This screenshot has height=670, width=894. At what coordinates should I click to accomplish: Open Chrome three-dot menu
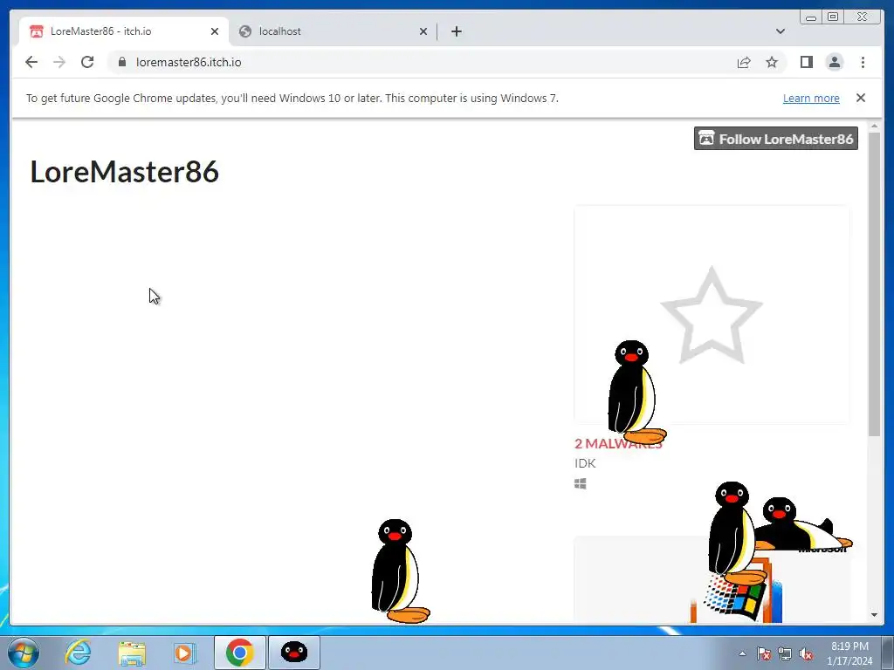pos(863,62)
